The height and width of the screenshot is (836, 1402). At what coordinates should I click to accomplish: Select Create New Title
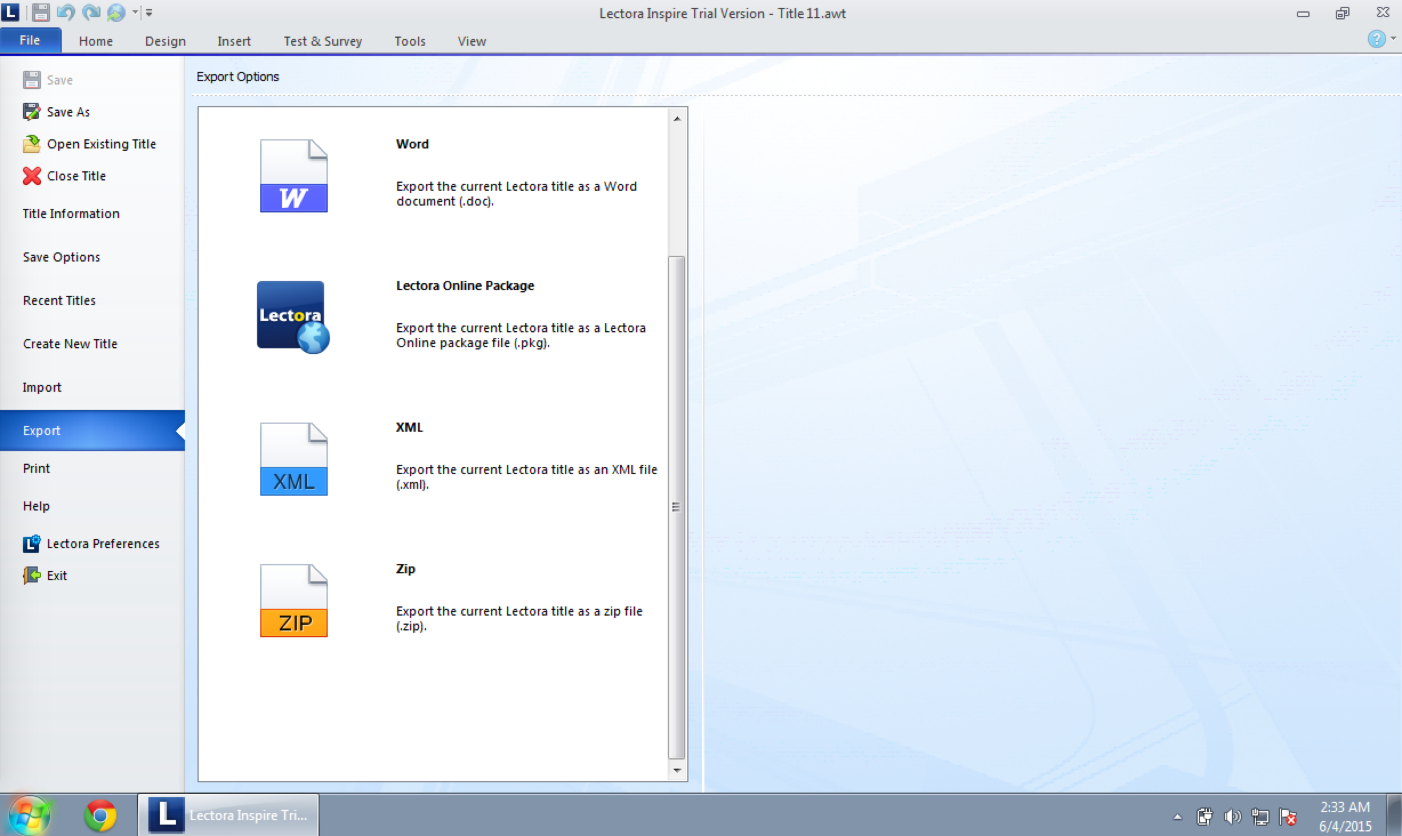(70, 344)
